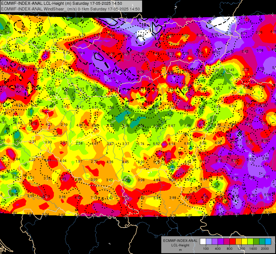The height and width of the screenshot is (254, 276).
Task: Click the sky blue legend swatch
Action: click(268, 241)
